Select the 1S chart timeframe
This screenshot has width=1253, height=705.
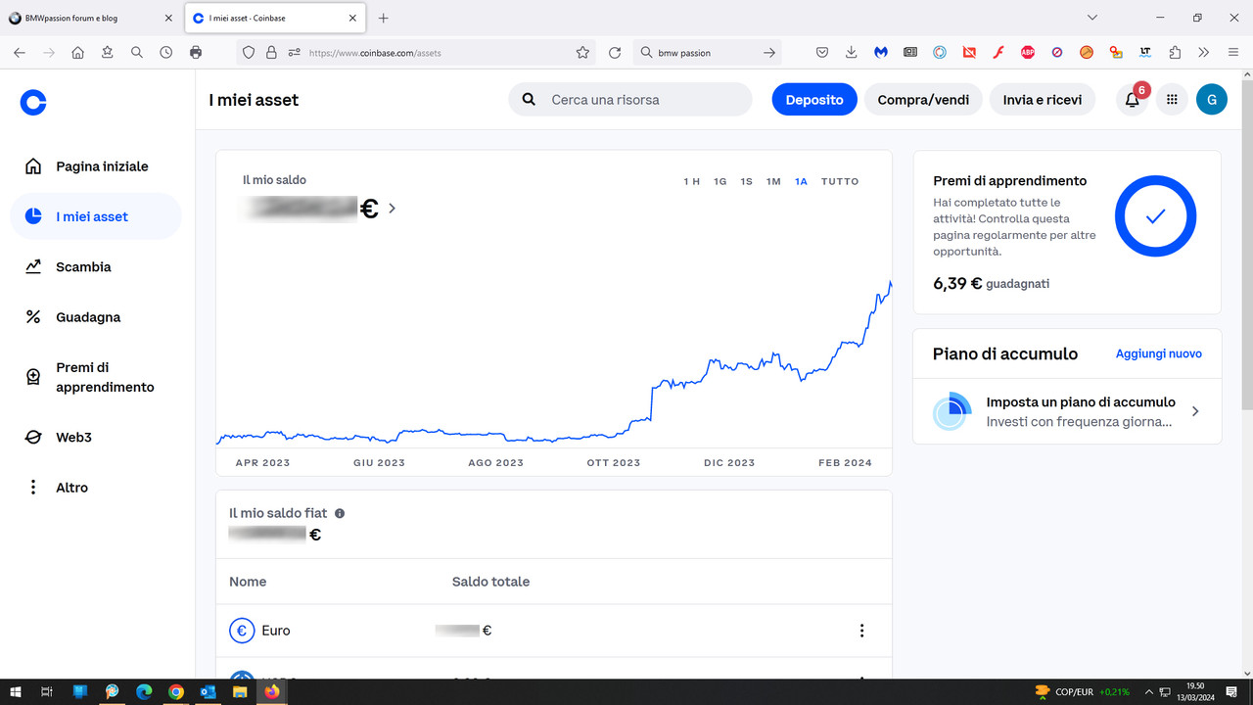(747, 181)
